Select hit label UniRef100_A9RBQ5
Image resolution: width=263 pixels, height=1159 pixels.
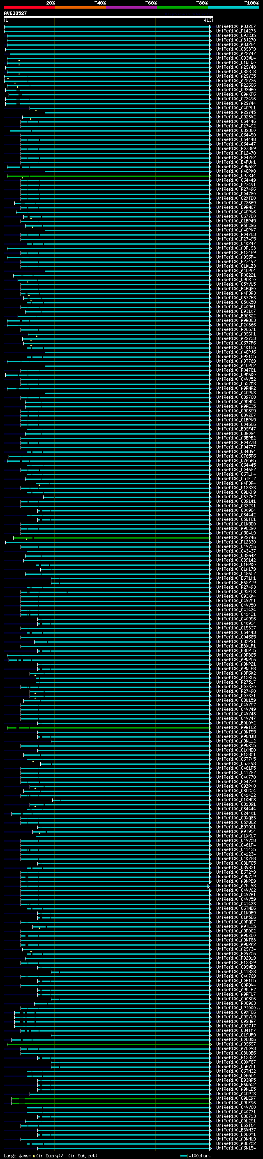tap(236, 655)
